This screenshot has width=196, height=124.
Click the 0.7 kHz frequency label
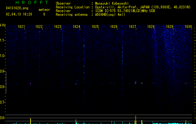tap(3, 102)
